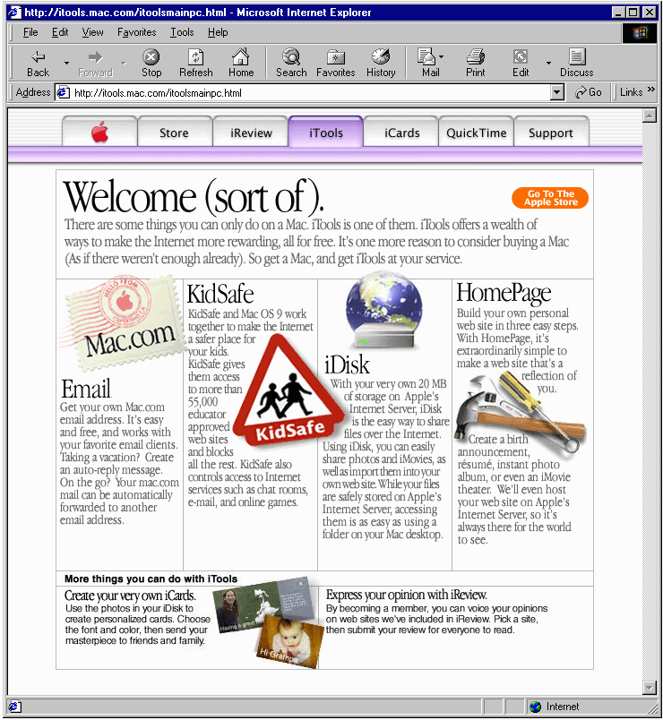Image resolution: width=663 pixels, height=720 pixels.
Task: Open the File menu
Action: (30, 32)
